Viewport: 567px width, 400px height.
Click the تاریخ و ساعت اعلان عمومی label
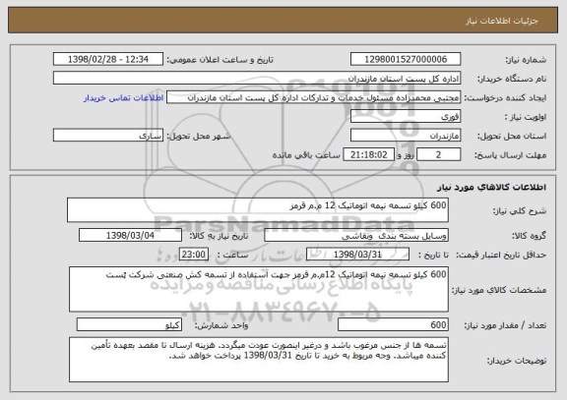tap(220, 60)
